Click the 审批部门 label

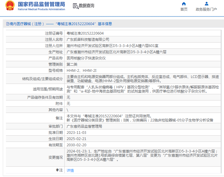[x=56, y=126]
